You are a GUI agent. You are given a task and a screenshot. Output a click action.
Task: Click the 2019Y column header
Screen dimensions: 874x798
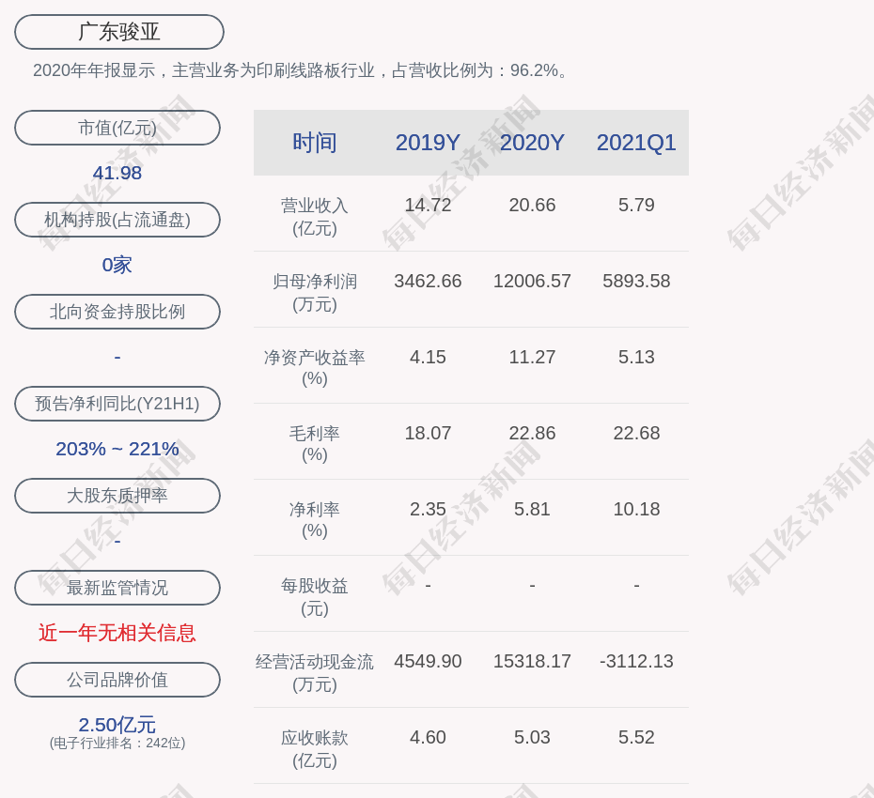(x=428, y=143)
